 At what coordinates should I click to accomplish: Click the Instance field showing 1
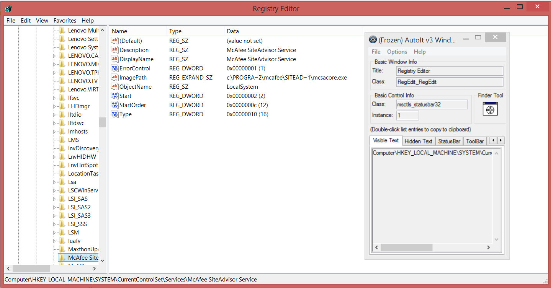click(407, 115)
